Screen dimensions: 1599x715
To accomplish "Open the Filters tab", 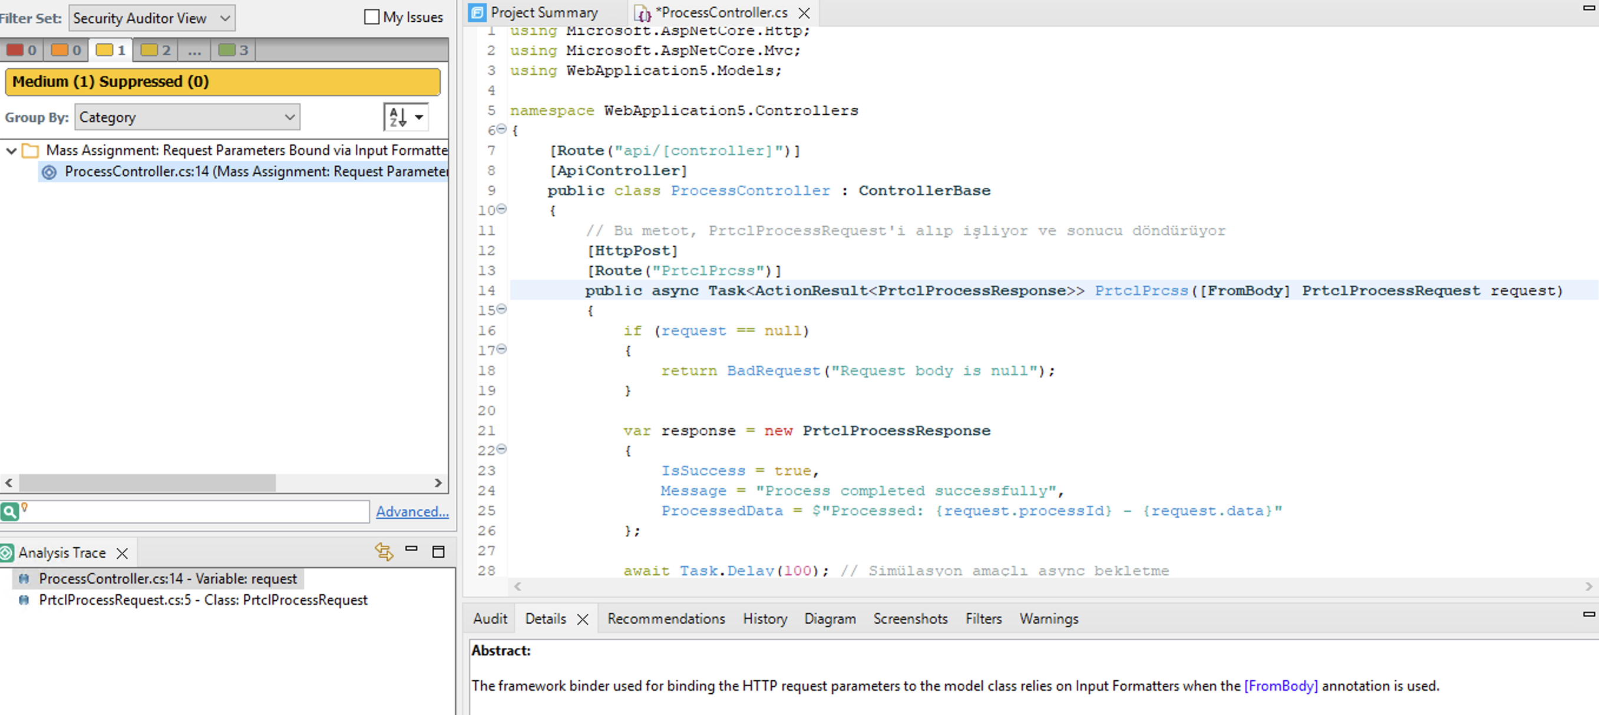I will 983,619.
